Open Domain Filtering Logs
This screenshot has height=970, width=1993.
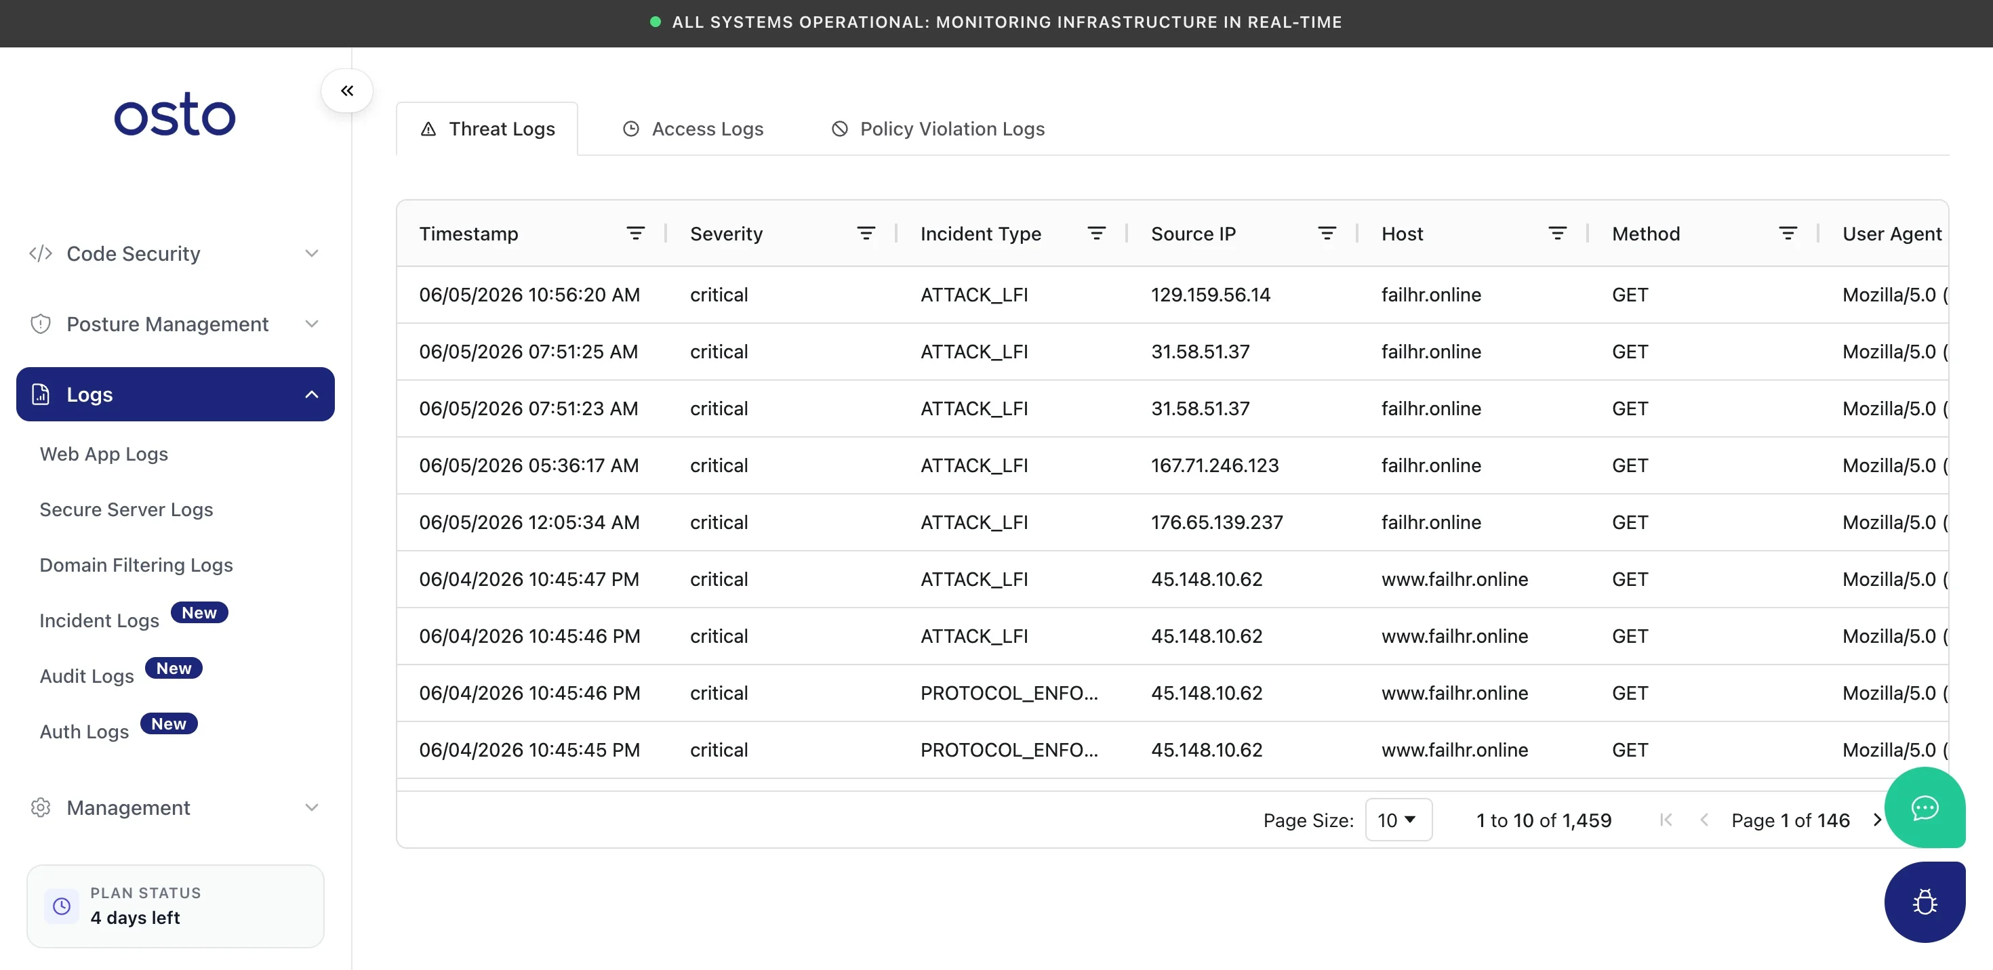[136, 565]
